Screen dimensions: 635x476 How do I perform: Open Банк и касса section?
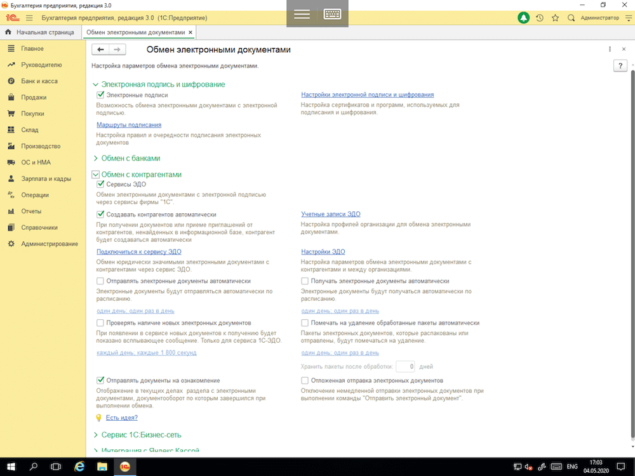(39, 81)
